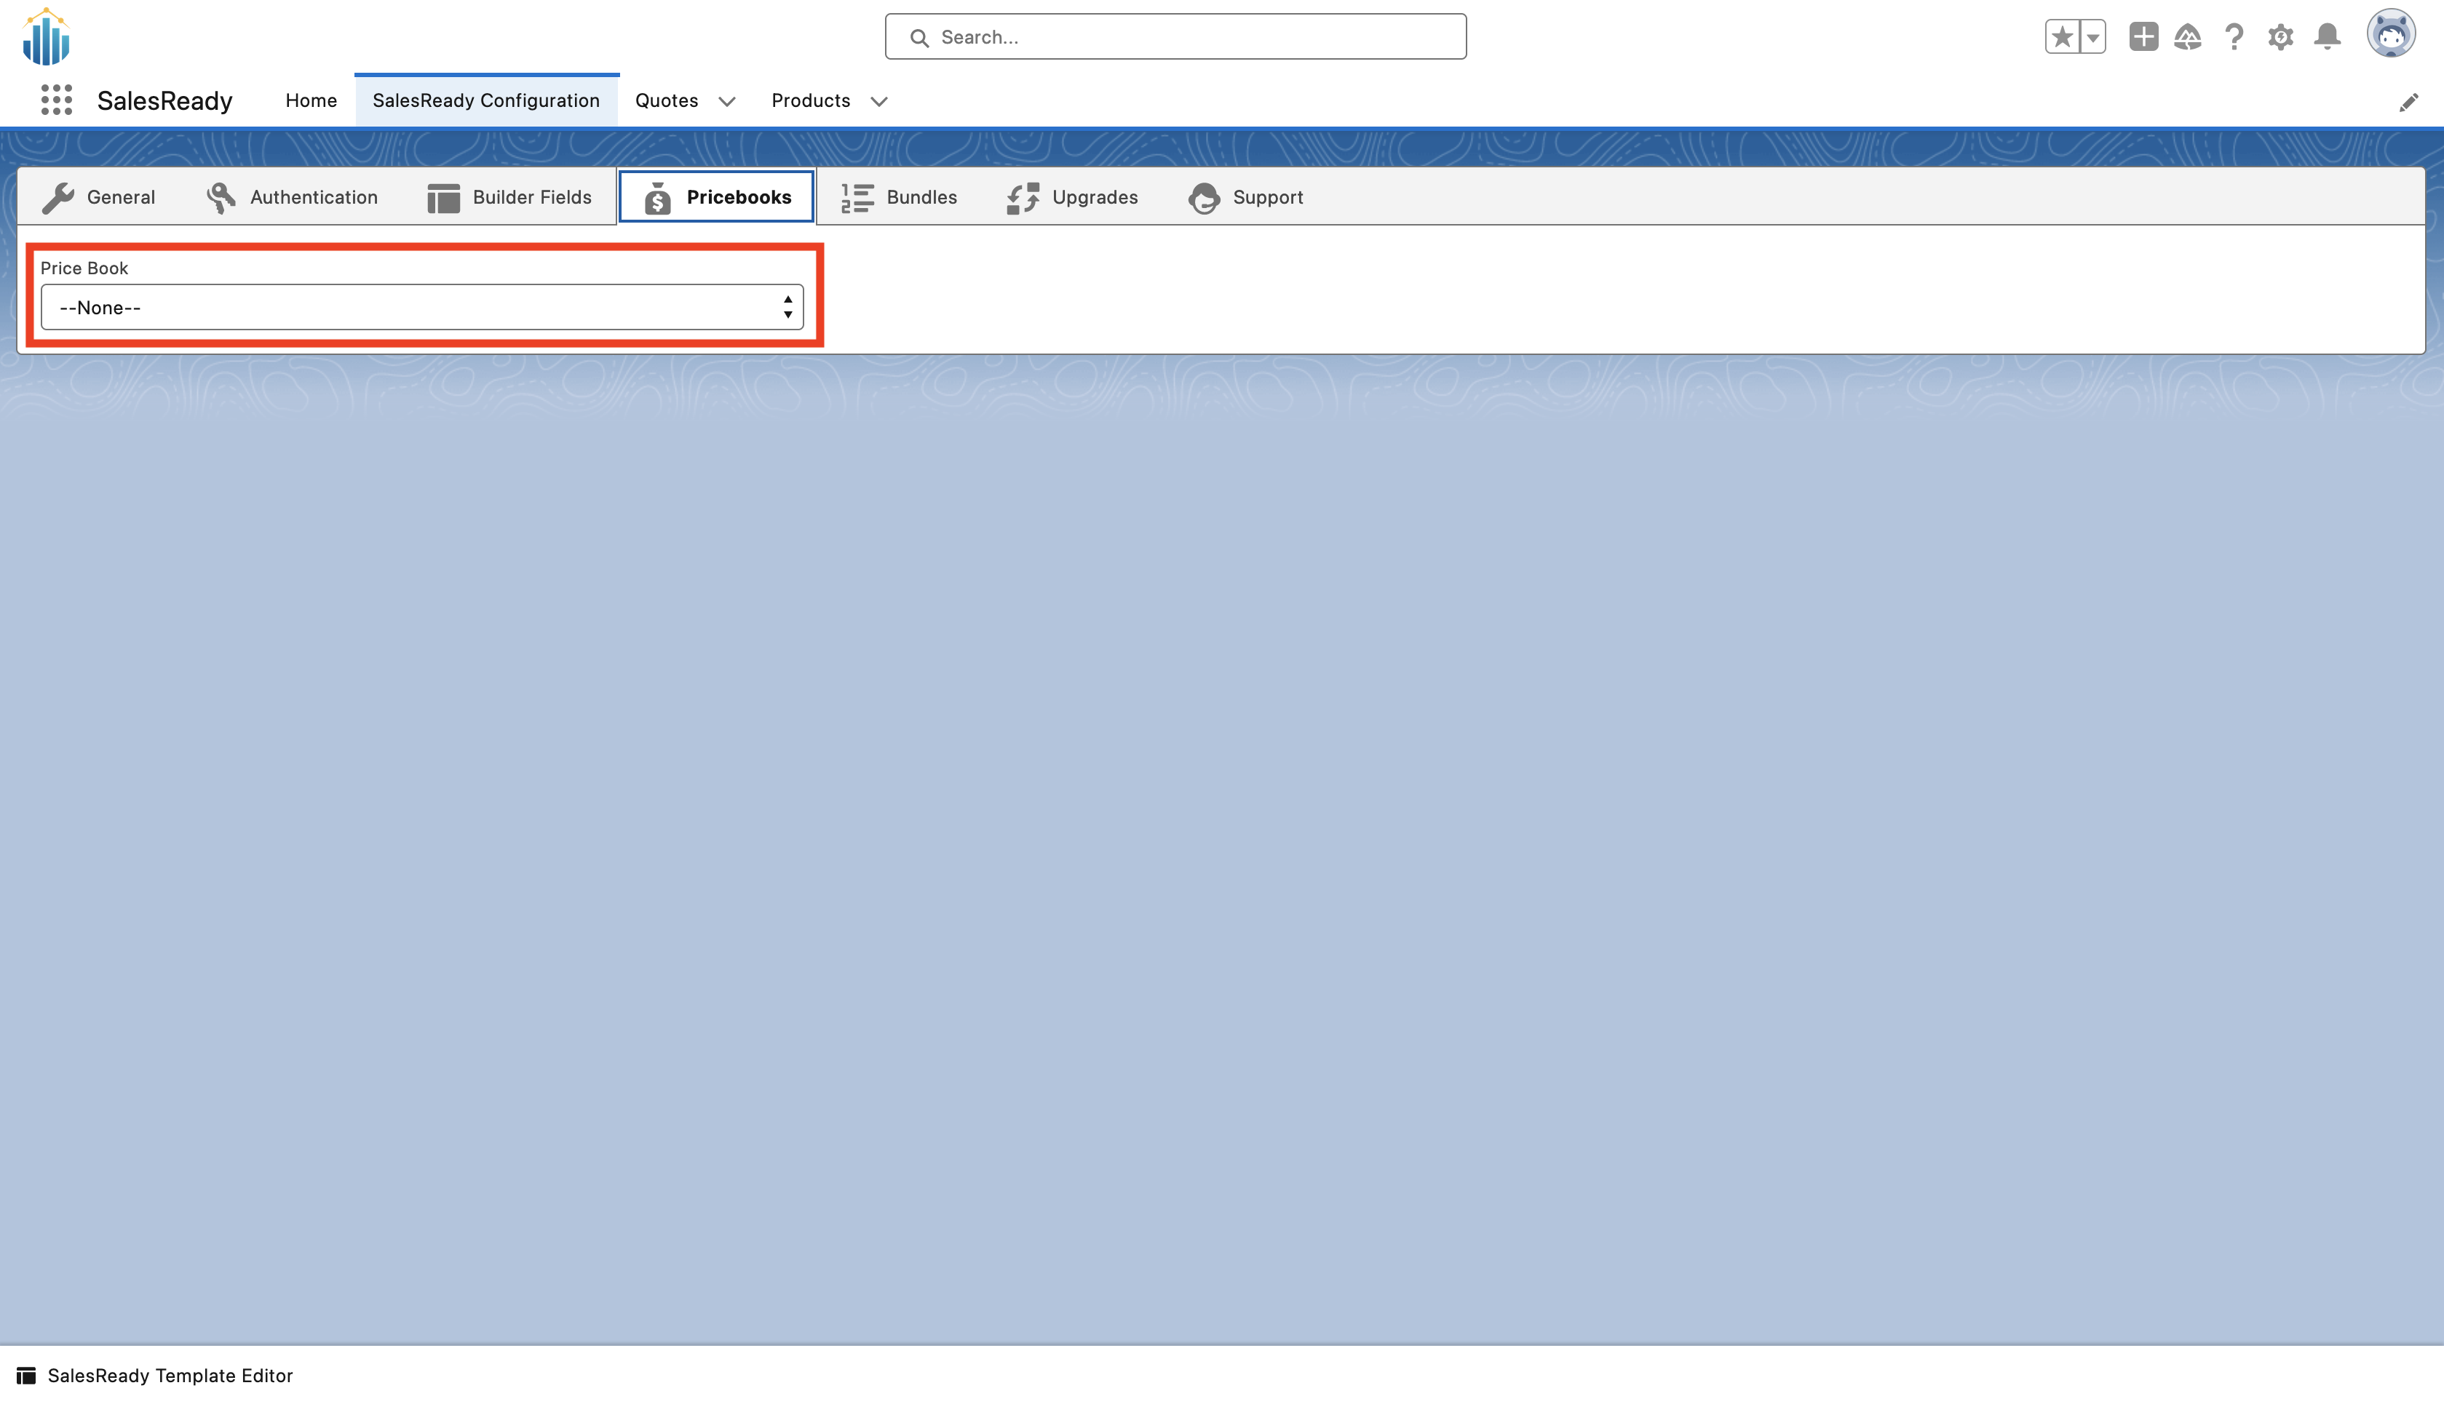Expand the Quotes tab chevron
Viewport: 2444px width, 1404px height.
click(727, 101)
